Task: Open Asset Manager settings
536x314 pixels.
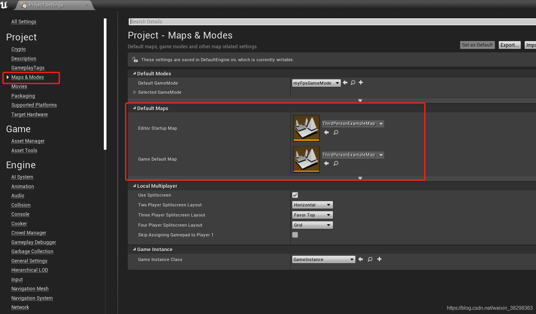Action: point(28,141)
